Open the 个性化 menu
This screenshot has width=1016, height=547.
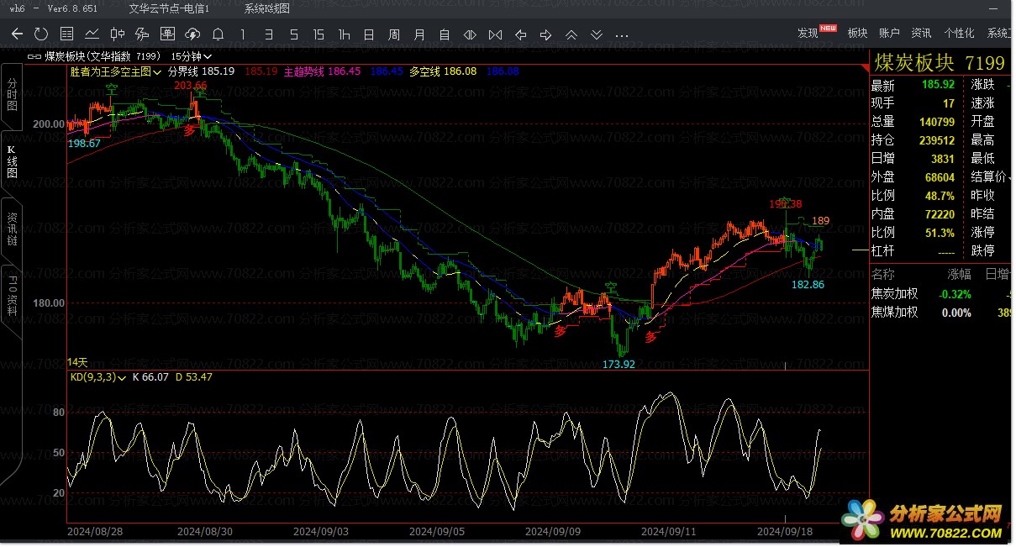[x=959, y=34]
